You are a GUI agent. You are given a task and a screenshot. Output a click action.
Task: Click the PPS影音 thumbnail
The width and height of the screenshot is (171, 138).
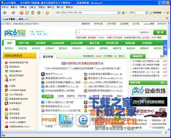point(49,120)
